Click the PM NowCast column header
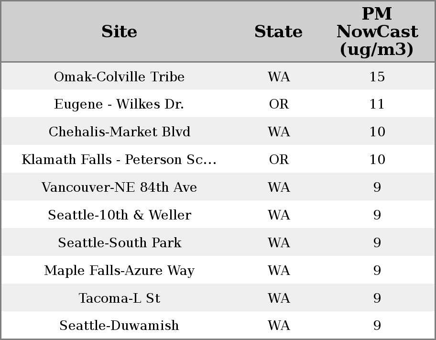 tap(377, 32)
